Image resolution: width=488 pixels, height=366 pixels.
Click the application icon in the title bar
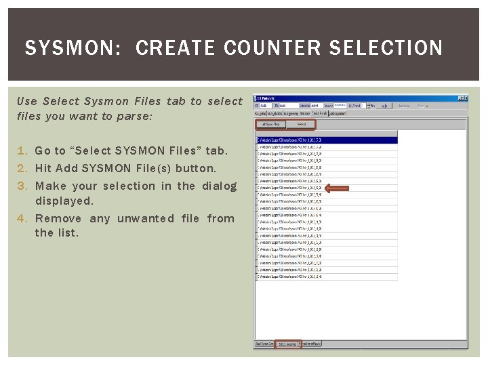click(x=256, y=98)
